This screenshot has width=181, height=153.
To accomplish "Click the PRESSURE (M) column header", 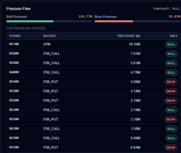I will [x=129, y=36].
